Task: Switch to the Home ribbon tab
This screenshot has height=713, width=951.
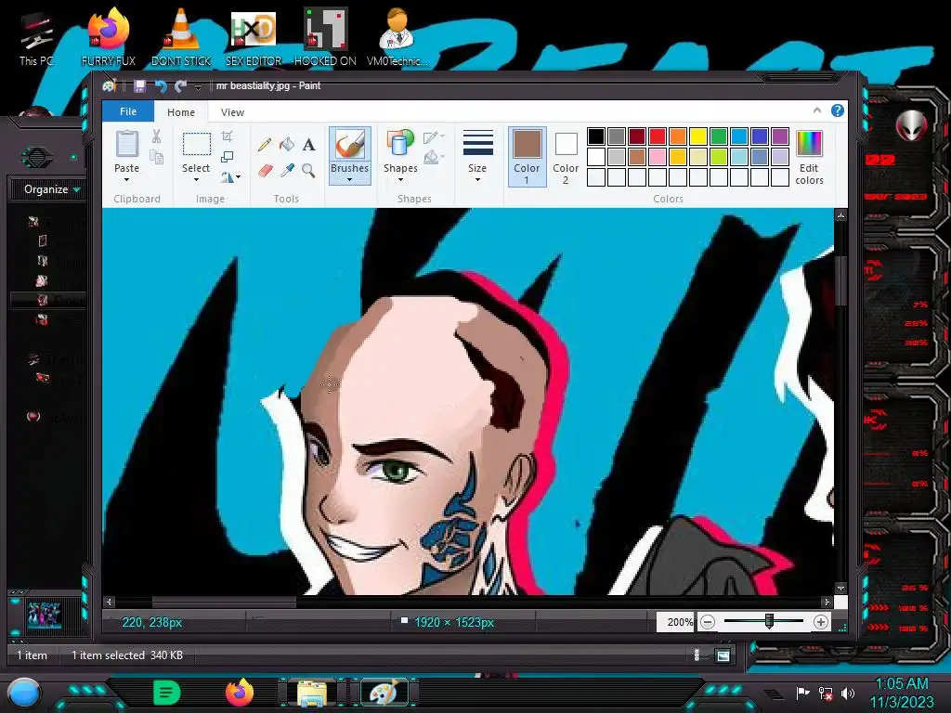Action: click(x=181, y=112)
